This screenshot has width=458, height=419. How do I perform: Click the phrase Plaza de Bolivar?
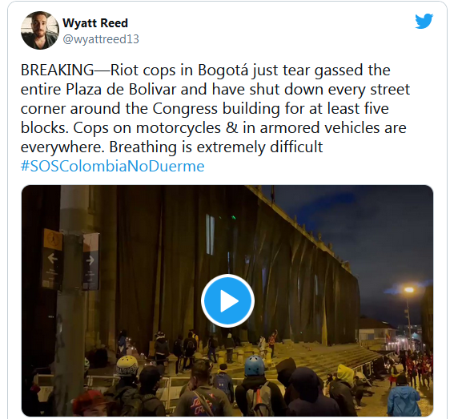[121, 90]
